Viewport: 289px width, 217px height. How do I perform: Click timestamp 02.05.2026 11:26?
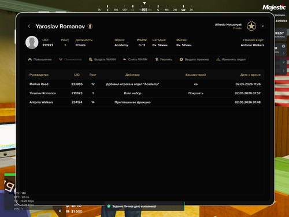coord(248,84)
